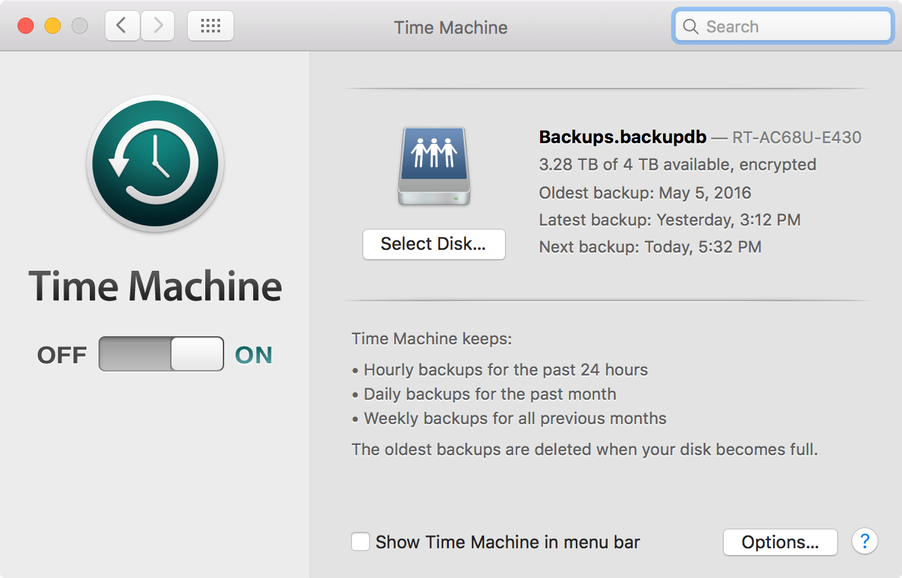The height and width of the screenshot is (578, 902).
Task: Click the Time Machine title bar text
Action: tap(450, 27)
